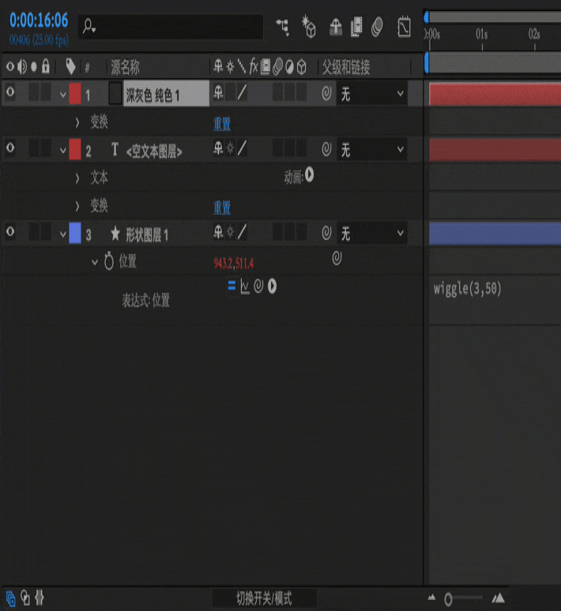561x611 pixels.
Task: Toggle shy switch on 深灰色 纯色 1
Action: 218,92
